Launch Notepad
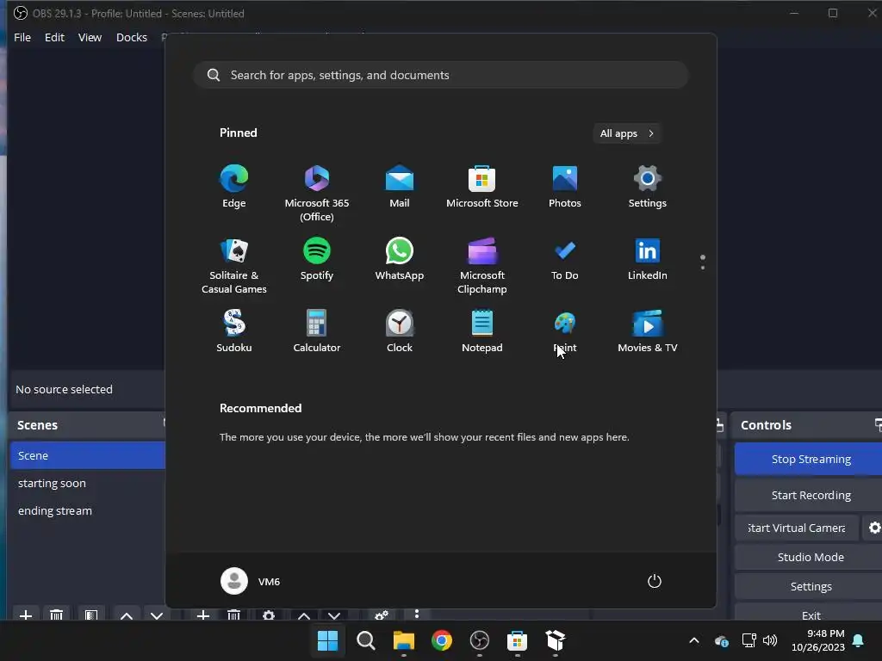882x661 pixels. click(x=482, y=331)
